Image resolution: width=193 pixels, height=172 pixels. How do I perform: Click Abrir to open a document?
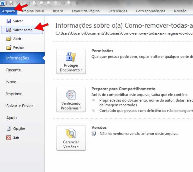22,39
